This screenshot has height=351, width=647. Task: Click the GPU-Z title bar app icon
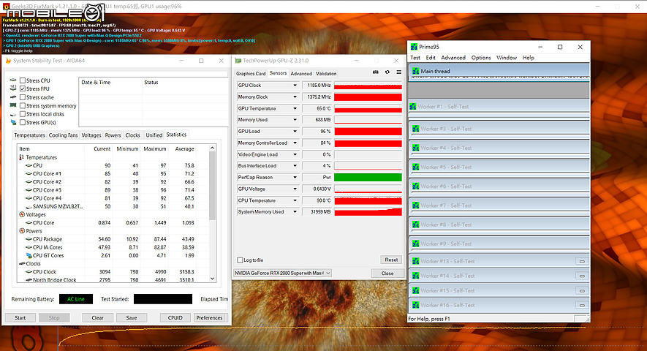[238, 61]
